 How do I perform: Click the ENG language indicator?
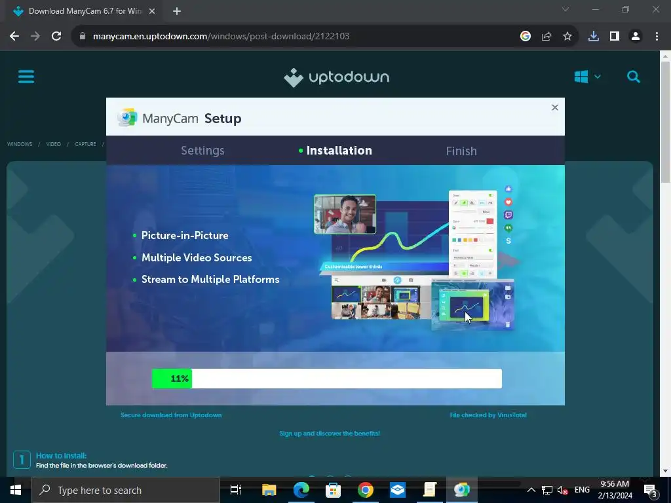(582, 490)
